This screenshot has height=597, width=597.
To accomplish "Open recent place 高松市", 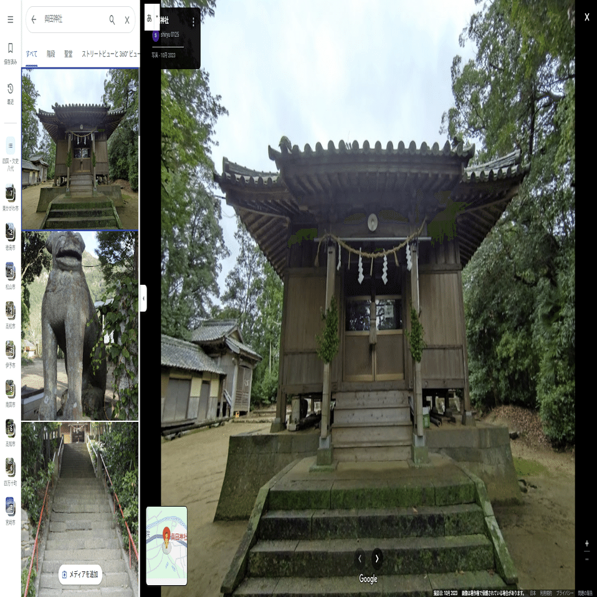I will [x=10, y=315].
